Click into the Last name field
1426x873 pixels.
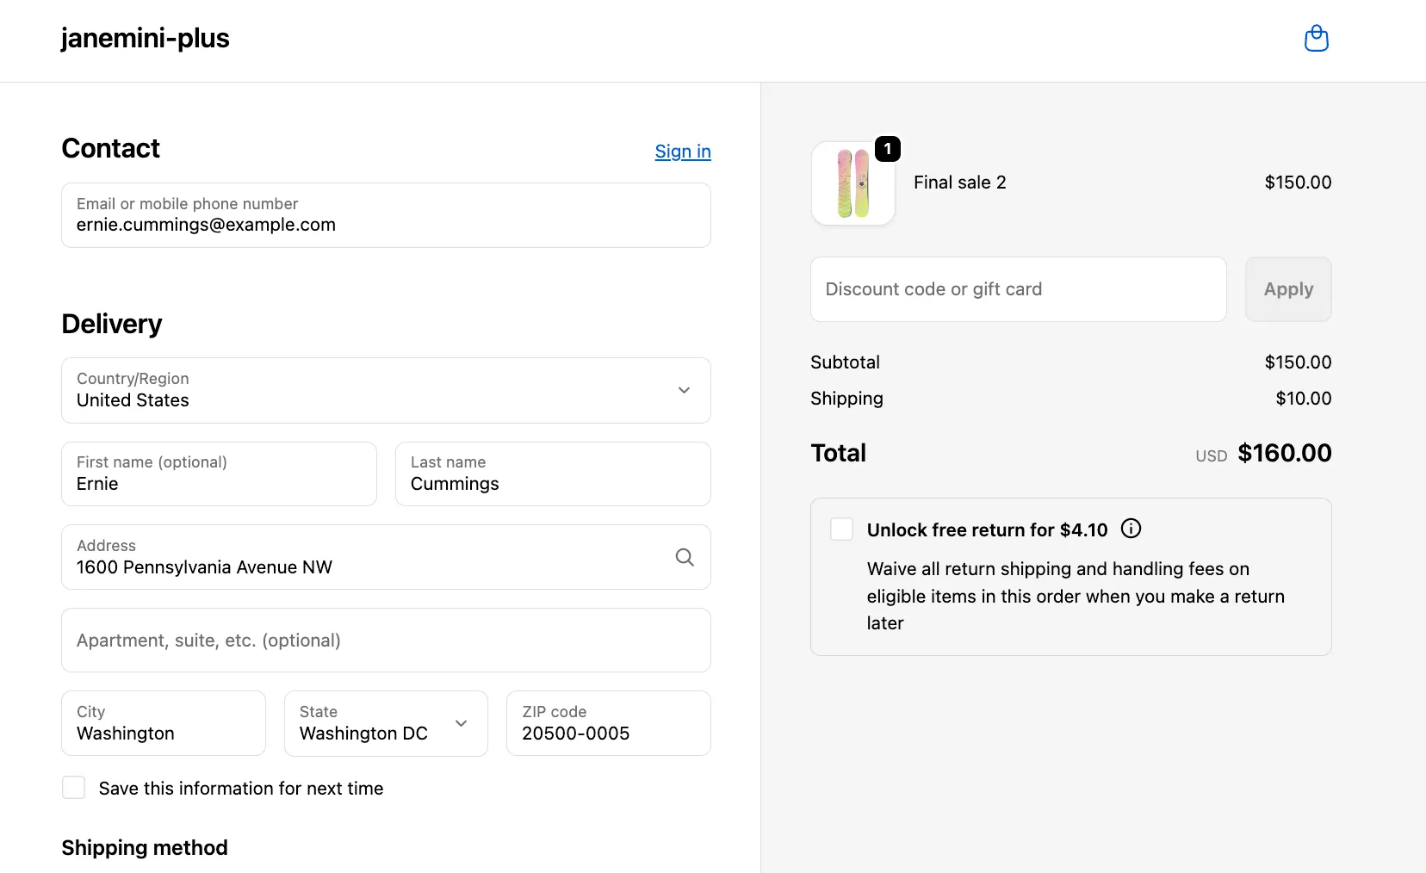point(552,474)
